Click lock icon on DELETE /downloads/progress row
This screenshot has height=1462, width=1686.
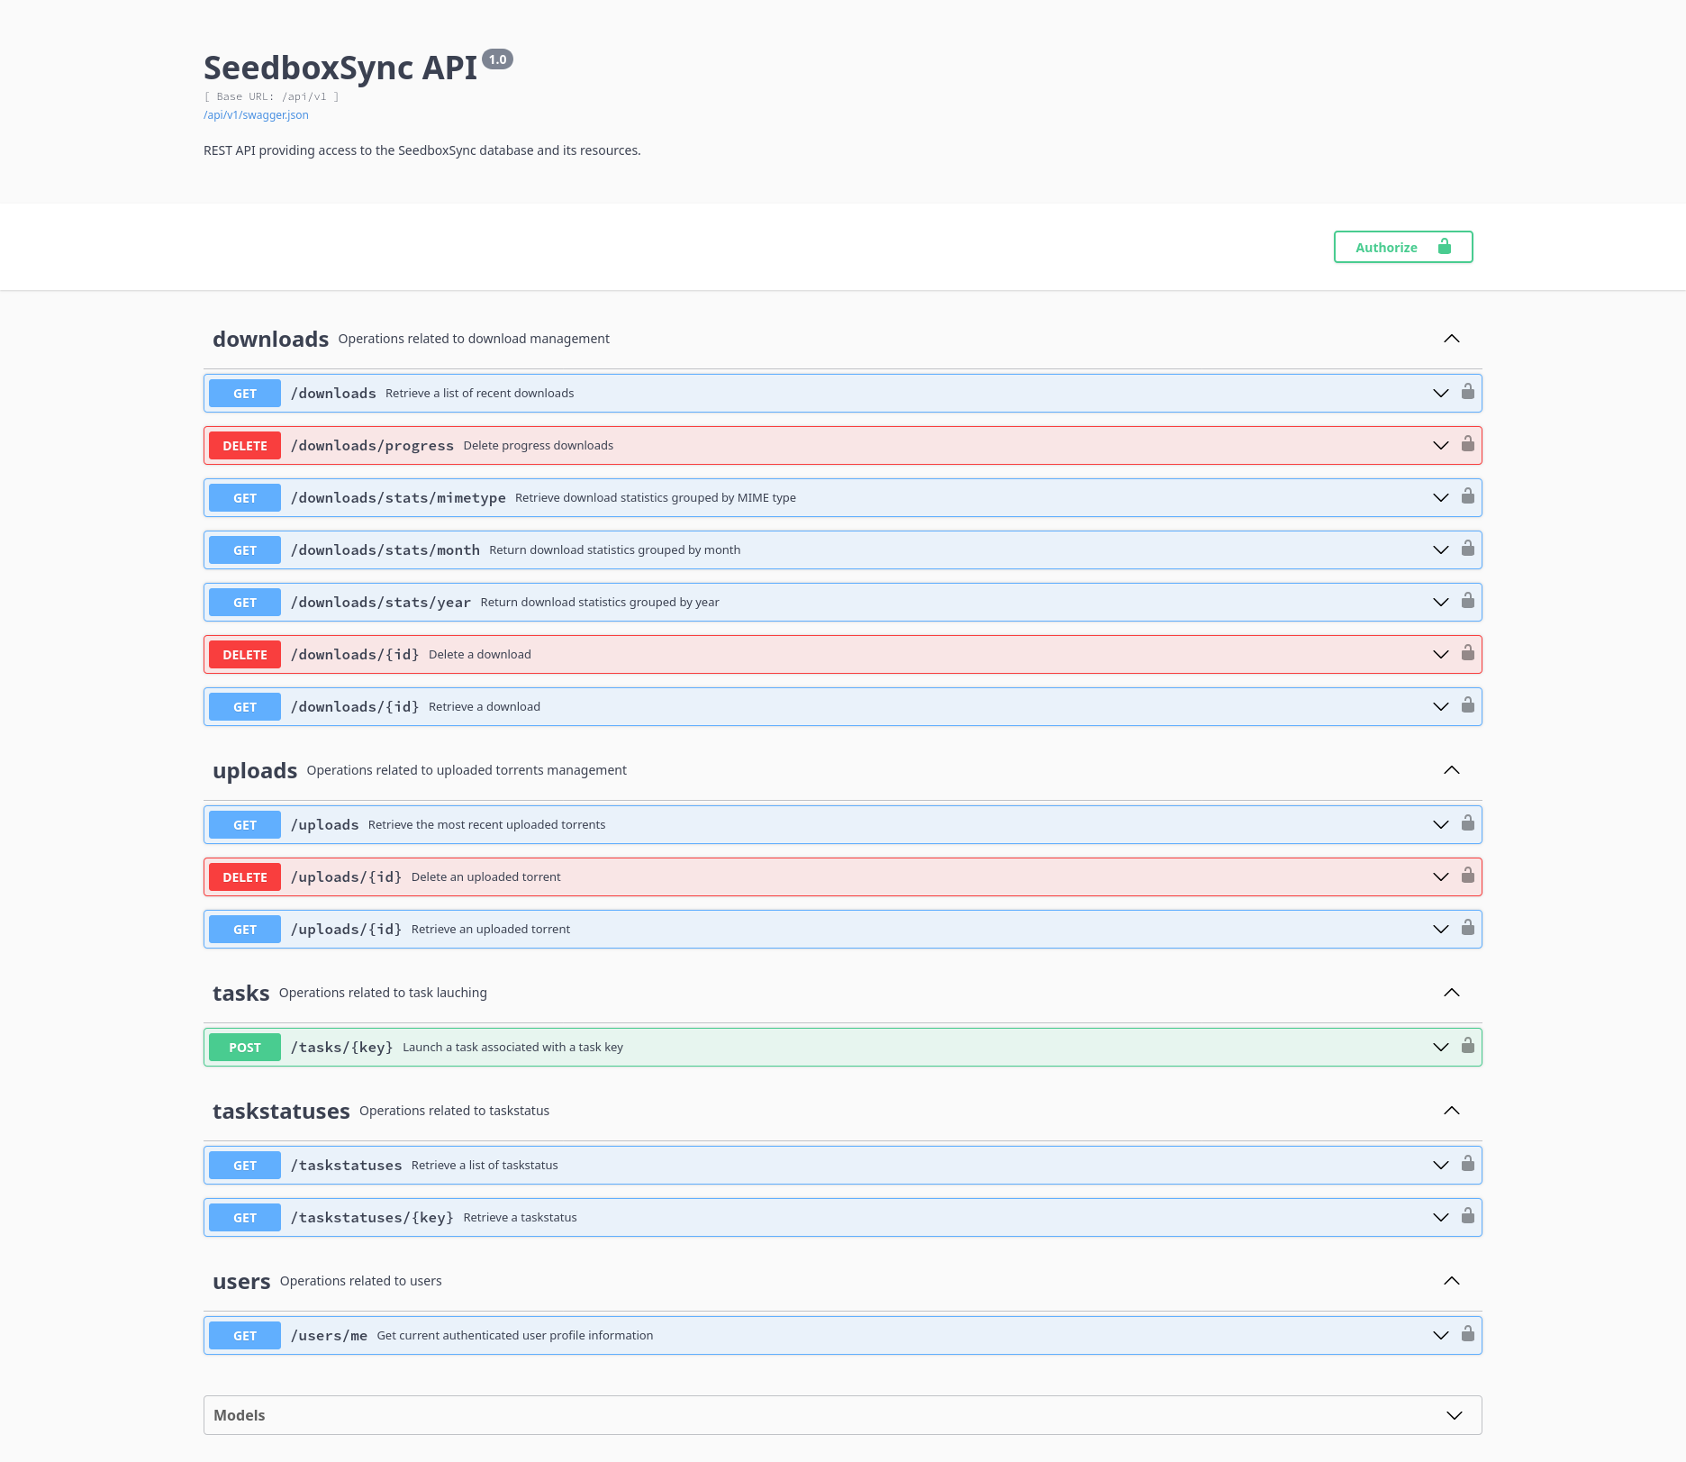pos(1468,444)
